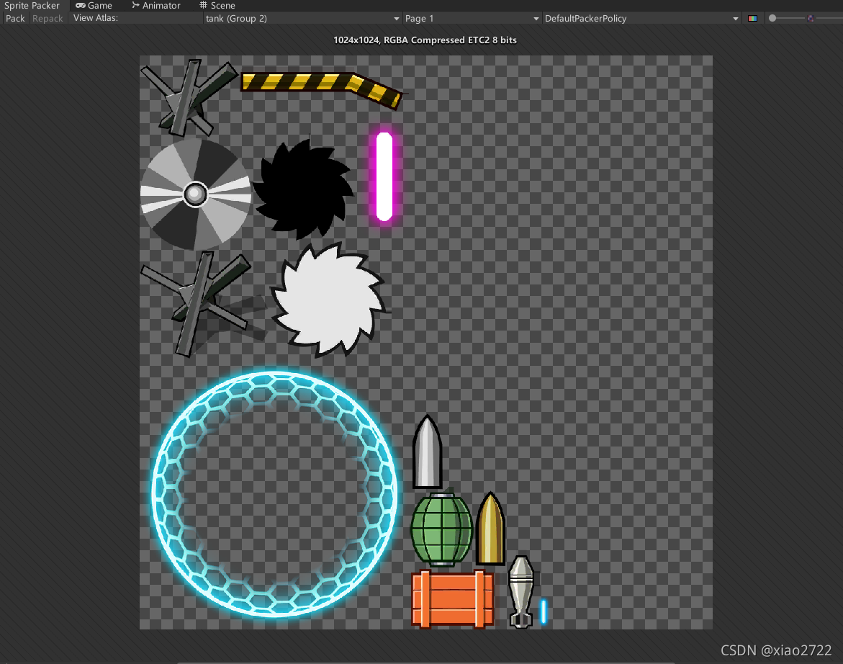843x664 pixels.
Task: Select the magenta glowing laser sprite
Action: (x=384, y=177)
